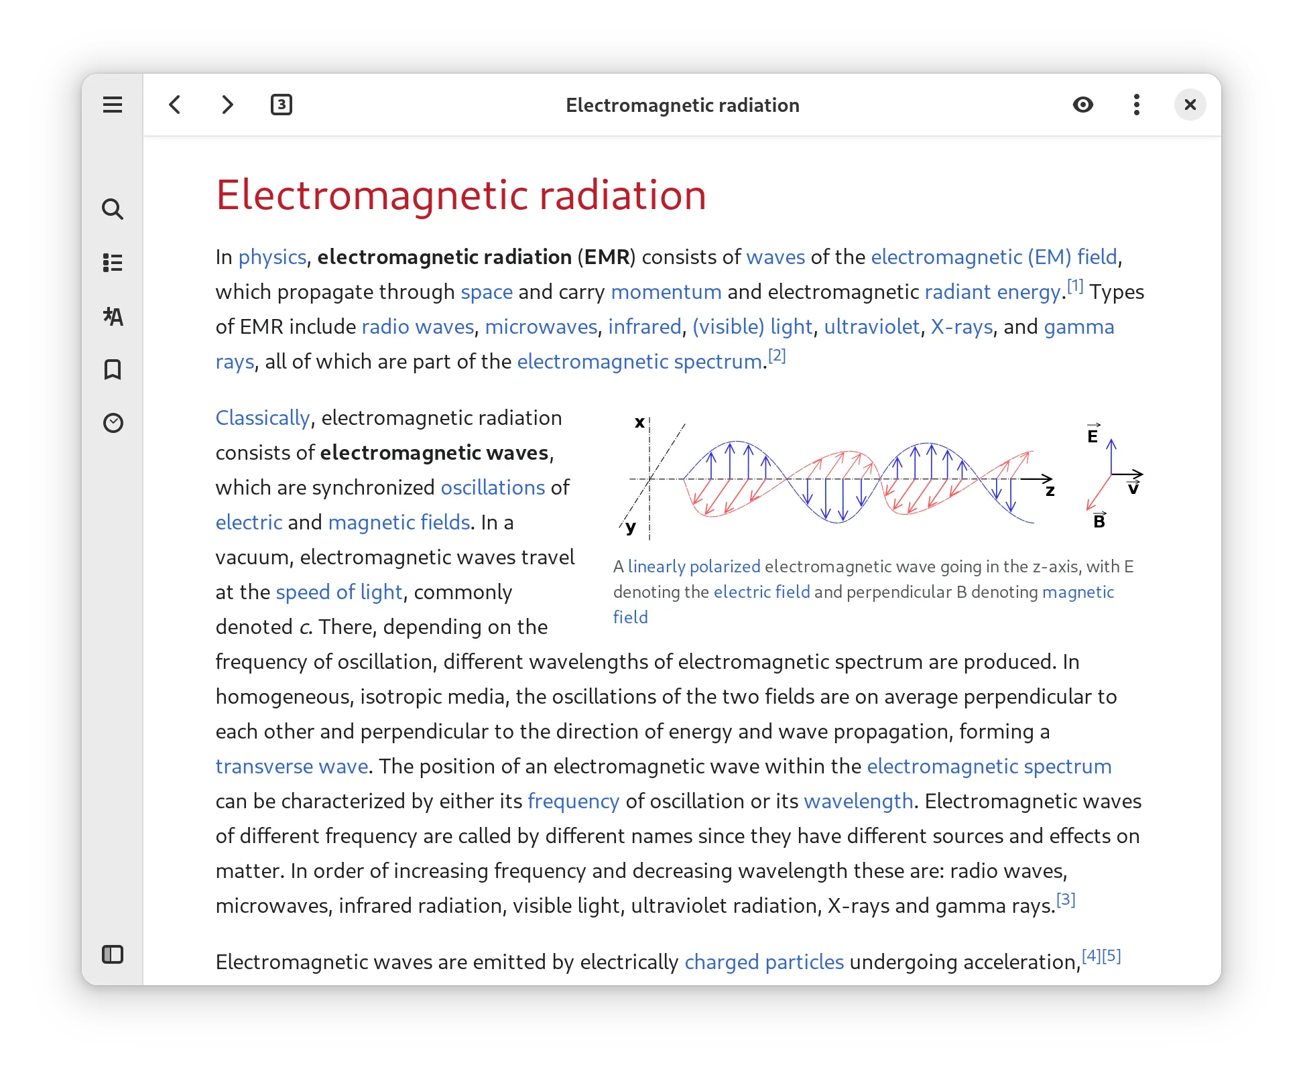The height and width of the screenshot is (1075, 1303).
Task: Open the hamburger main menu
Action: point(113,105)
